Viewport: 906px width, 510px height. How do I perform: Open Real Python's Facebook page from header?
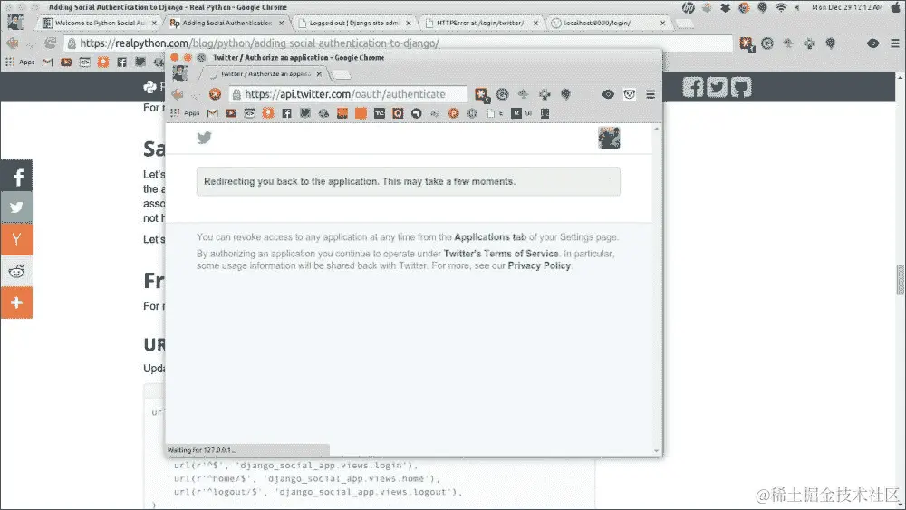693,87
